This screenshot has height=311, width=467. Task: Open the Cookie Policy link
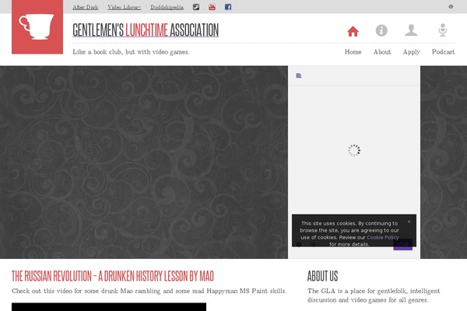[383, 237]
